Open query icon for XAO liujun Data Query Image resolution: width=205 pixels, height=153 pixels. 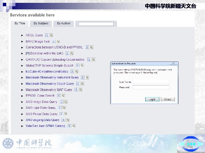(64, 108)
